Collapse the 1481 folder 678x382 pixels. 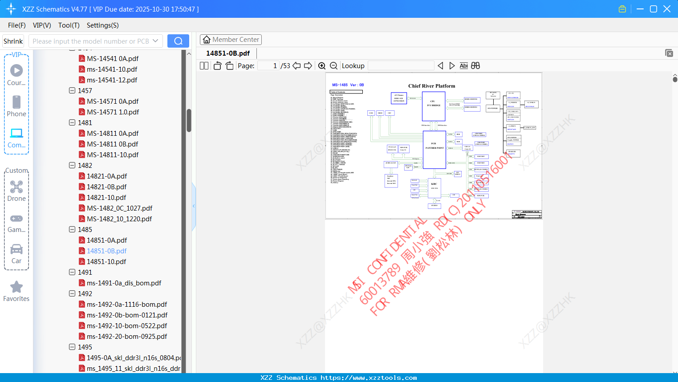pyautogui.click(x=72, y=122)
